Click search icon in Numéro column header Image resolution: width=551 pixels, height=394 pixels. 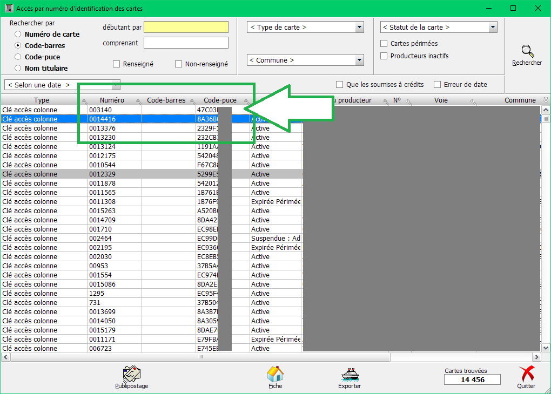[139, 101]
